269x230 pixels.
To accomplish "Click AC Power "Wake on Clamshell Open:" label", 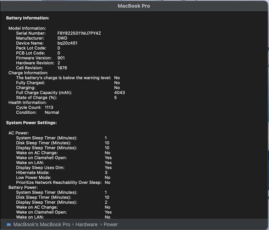I will tap(41, 158).
